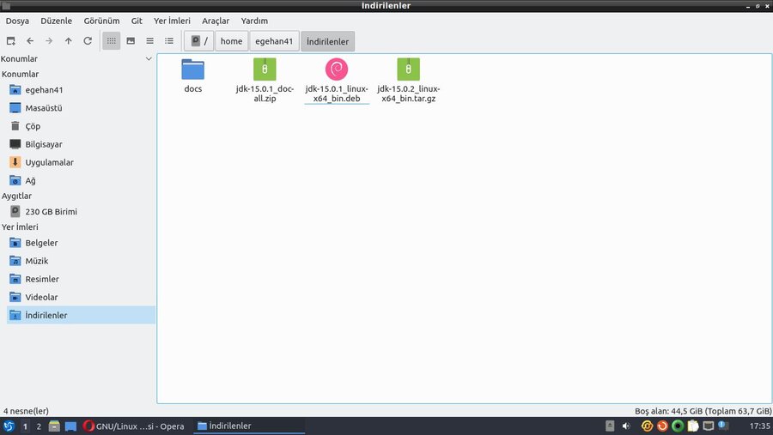Image resolution: width=773 pixels, height=435 pixels.
Task: Open the 230 GB Birimi device
Action: 81,211
